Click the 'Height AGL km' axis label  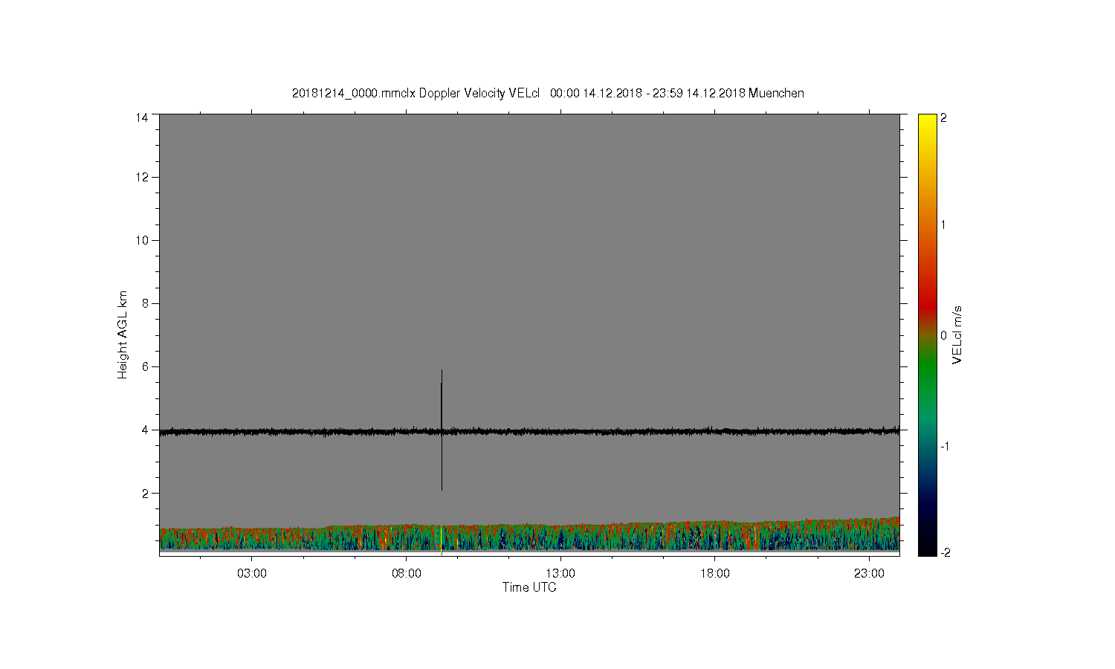click(x=123, y=334)
